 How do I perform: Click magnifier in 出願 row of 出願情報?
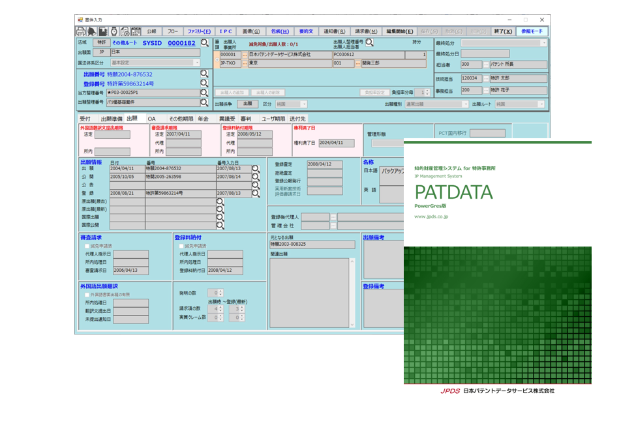(256, 169)
